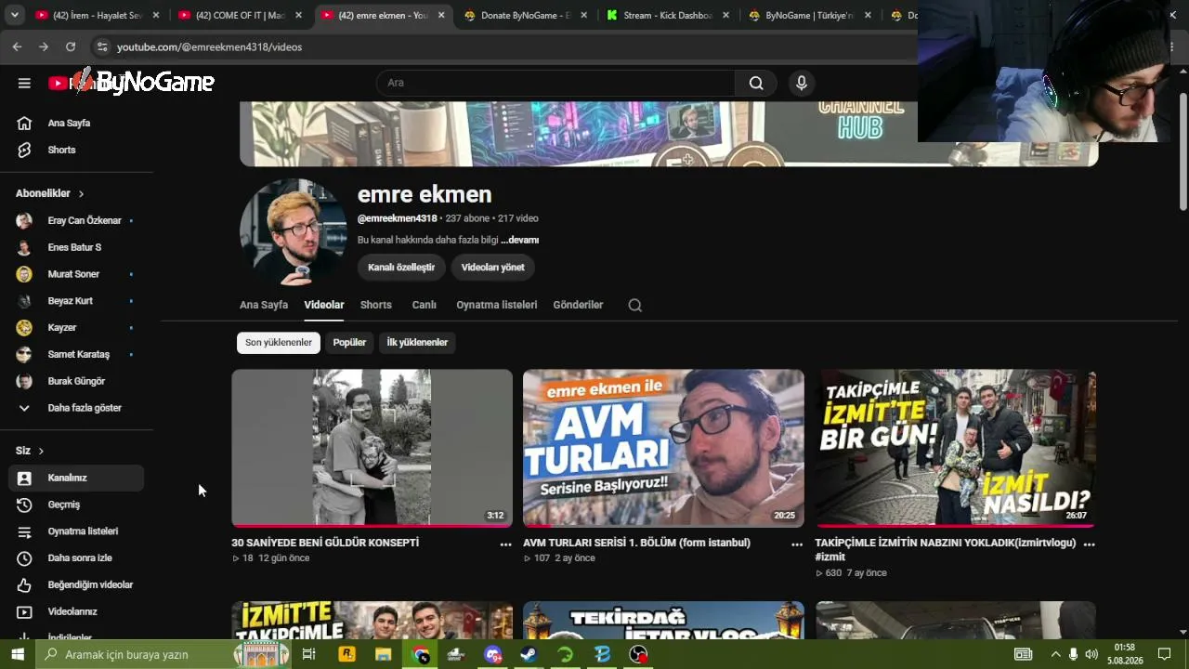1189x669 pixels.
Task: Switch to the COME OF IT browser tab
Action: (x=239, y=16)
